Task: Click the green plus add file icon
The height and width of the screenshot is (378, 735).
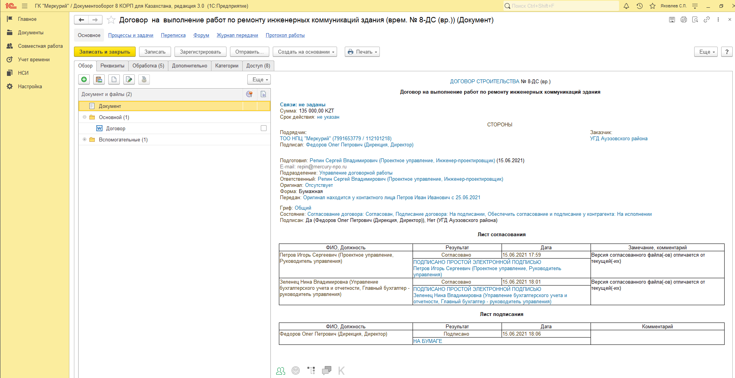Action: 84,79
